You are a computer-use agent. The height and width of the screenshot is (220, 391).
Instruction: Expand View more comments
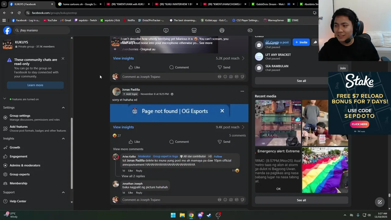128,149
